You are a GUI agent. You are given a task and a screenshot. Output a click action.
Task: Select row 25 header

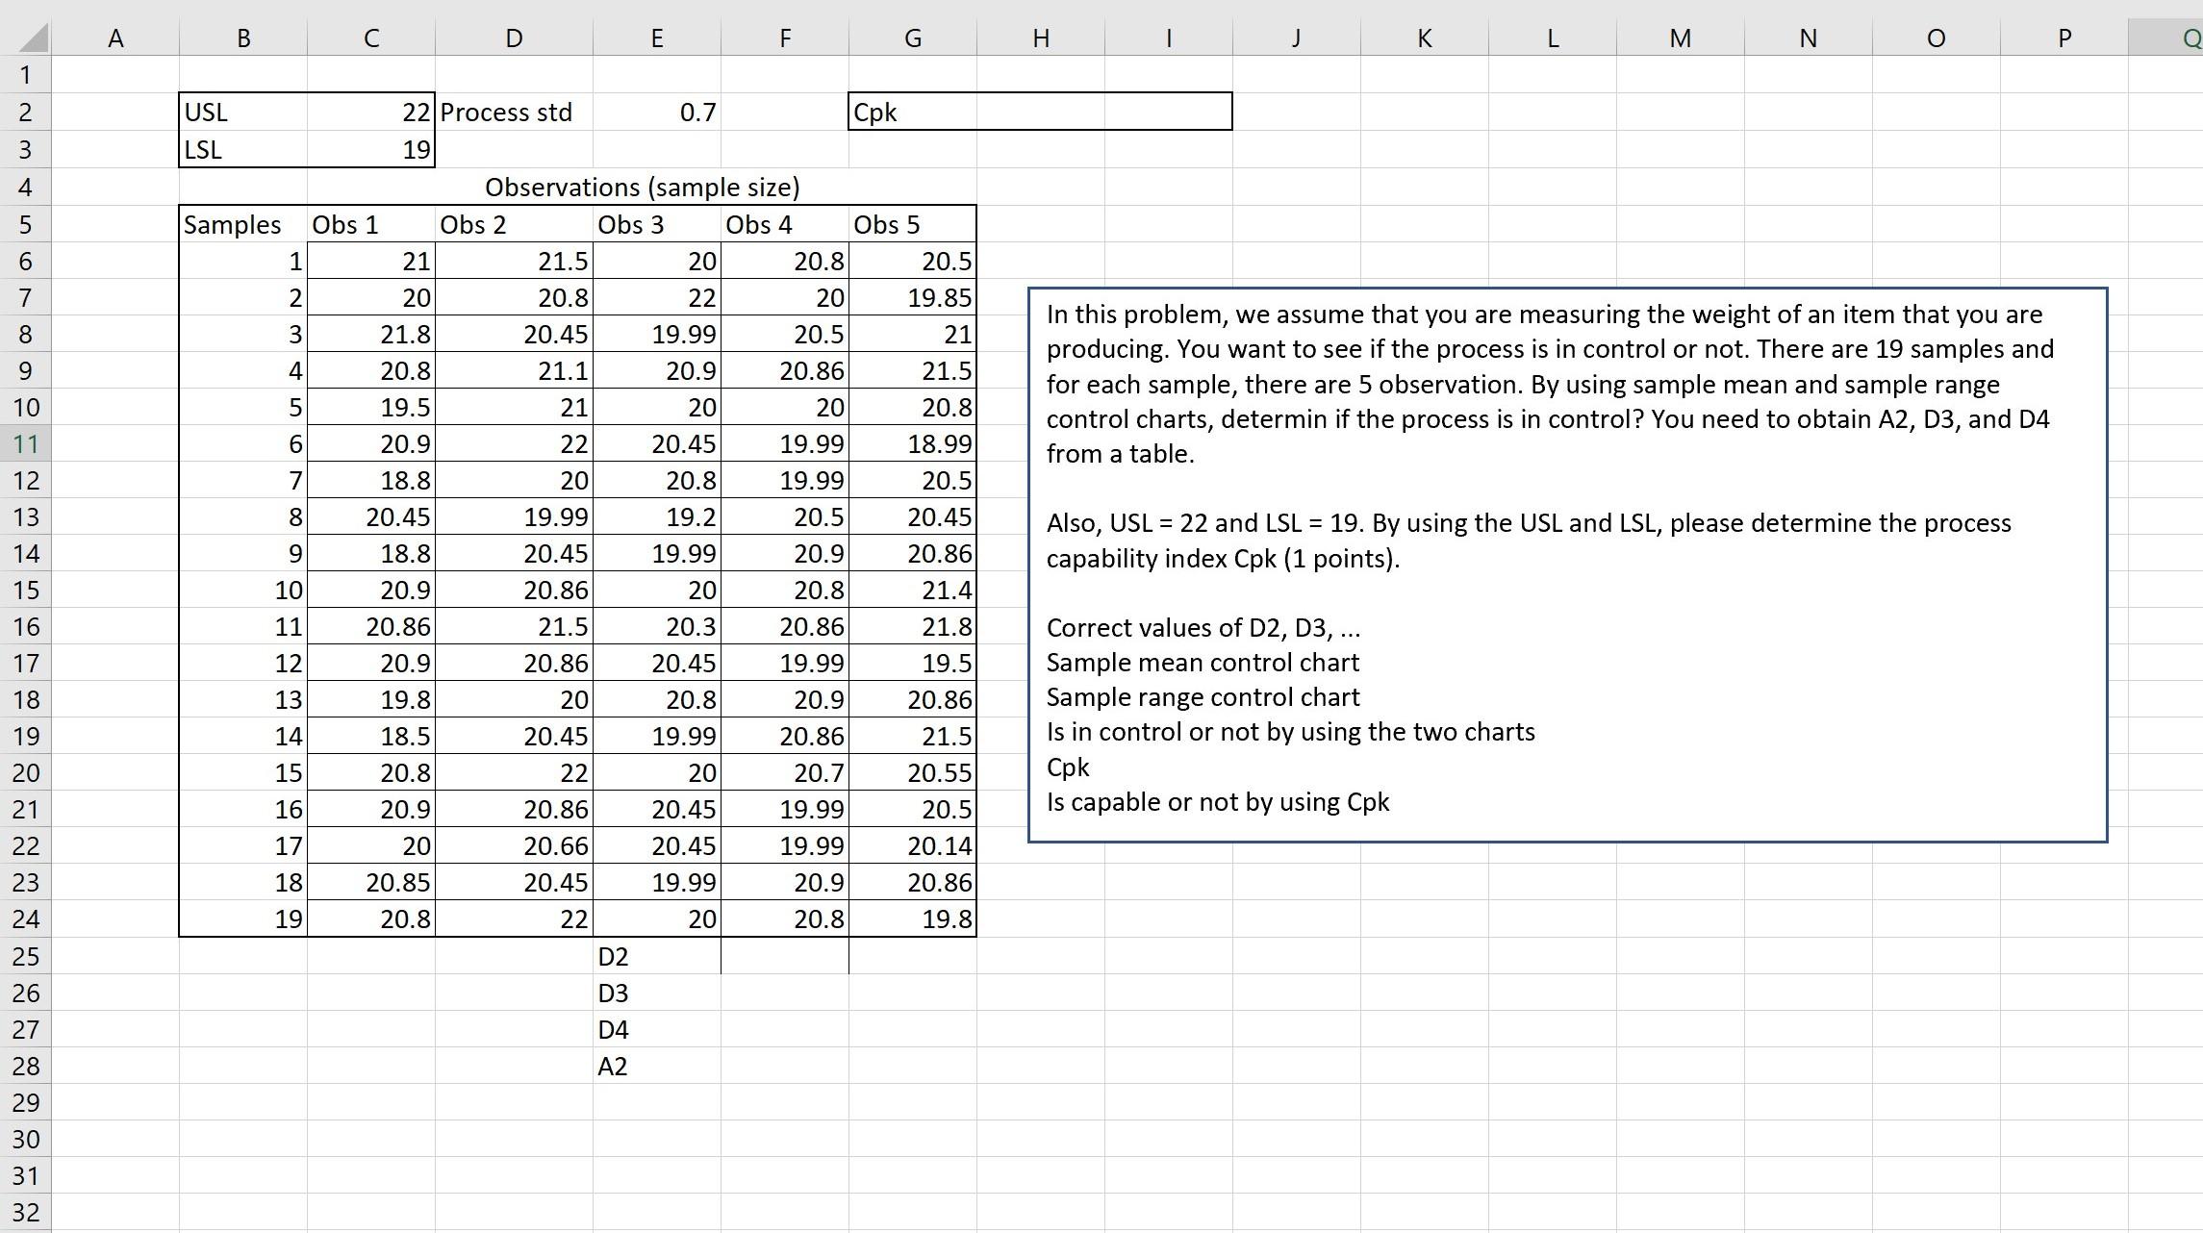26,957
